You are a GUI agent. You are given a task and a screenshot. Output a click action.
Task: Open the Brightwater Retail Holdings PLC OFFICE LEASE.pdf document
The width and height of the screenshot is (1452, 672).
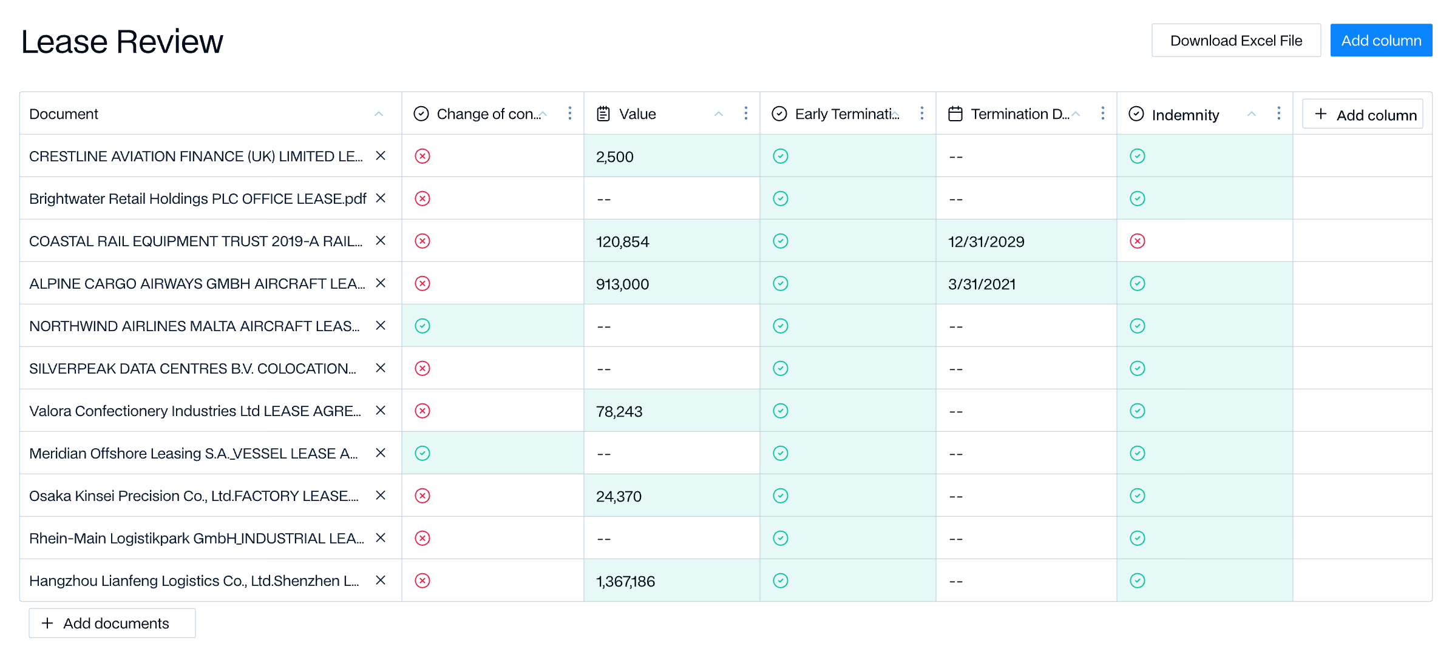click(198, 199)
